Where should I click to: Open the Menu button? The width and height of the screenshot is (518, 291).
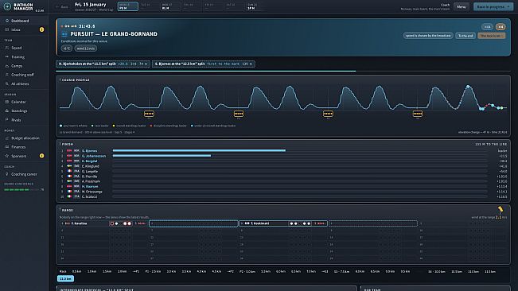[462, 6]
